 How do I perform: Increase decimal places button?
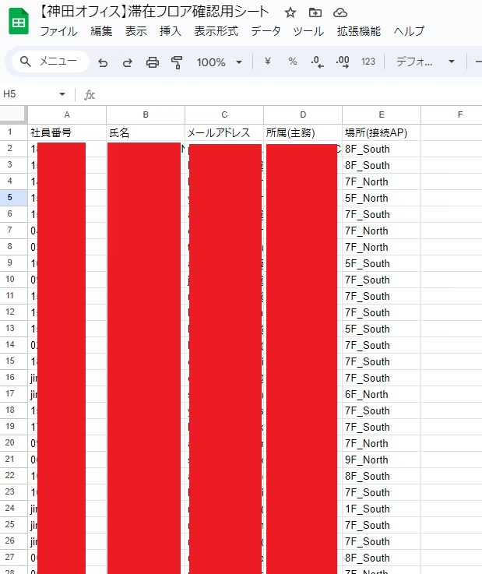(x=343, y=62)
